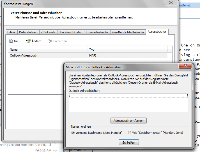Switch to SharePoint-Listen tab
This screenshot has width=200, height=152.
[70, 32]
